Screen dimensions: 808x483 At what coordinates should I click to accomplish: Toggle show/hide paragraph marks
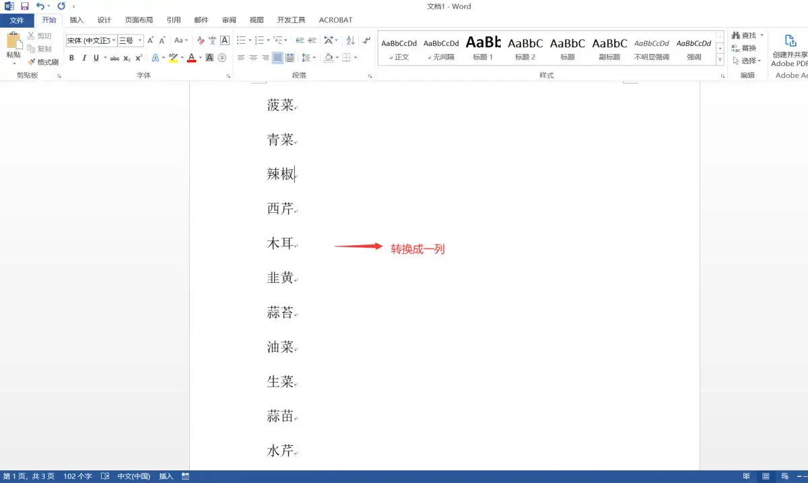click(366, 40)
